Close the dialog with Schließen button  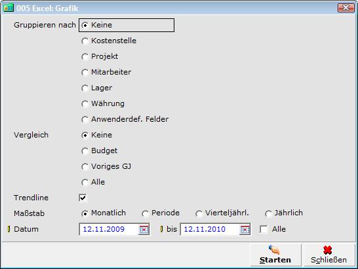328,255
